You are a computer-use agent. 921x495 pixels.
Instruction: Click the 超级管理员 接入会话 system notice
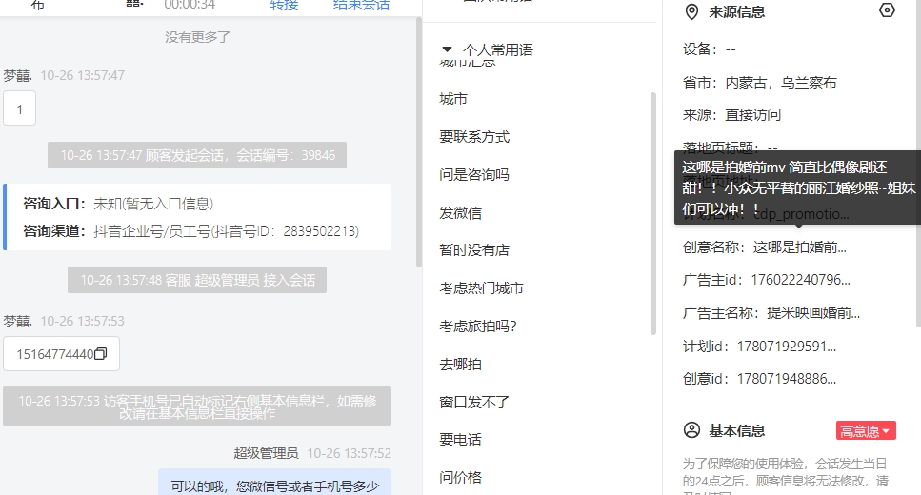[197, 280]
